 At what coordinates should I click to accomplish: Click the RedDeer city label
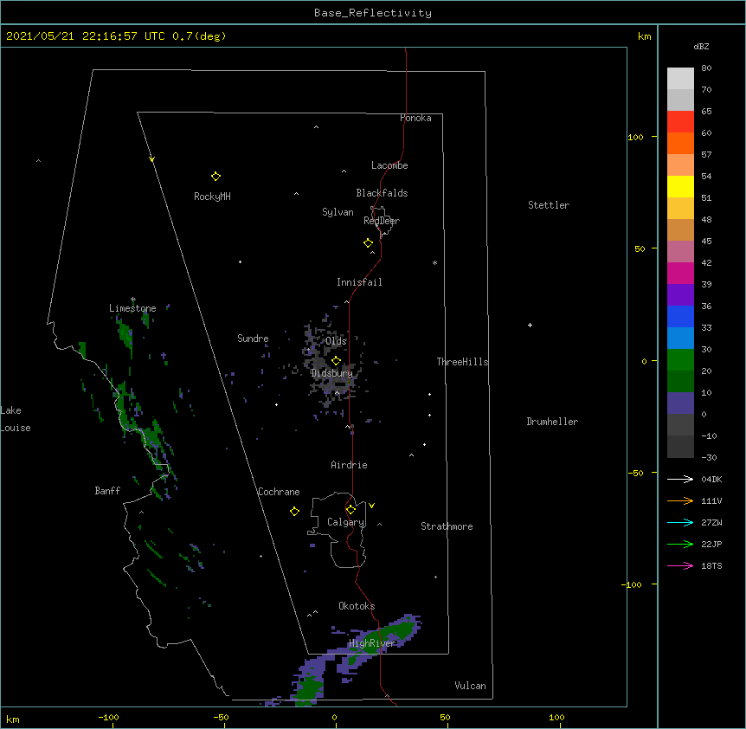(382, 220)
